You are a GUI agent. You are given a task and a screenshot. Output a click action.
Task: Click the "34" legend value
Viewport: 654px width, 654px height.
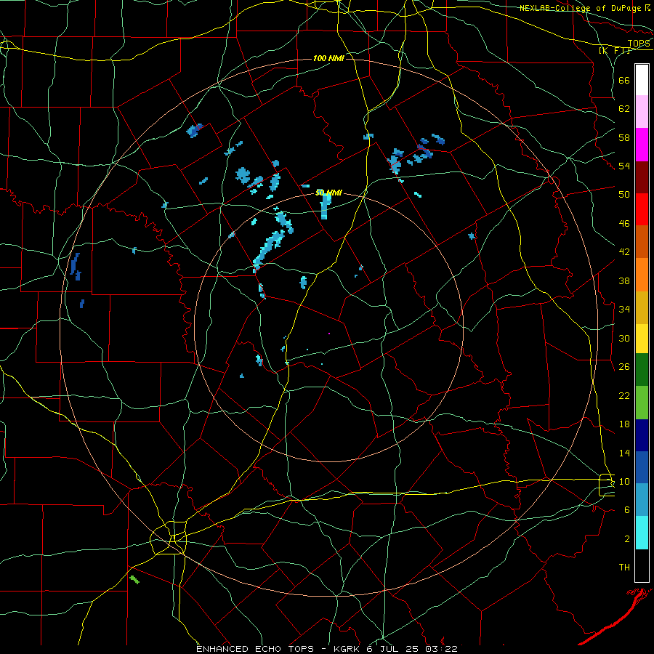(x=624, y=310)
